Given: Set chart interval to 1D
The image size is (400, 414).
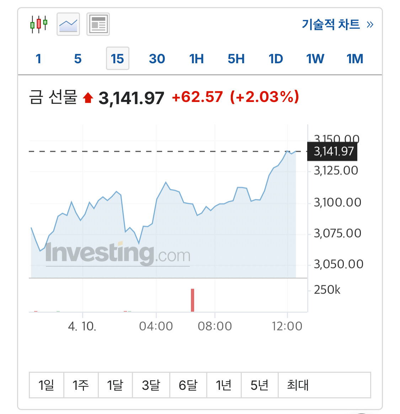Looking at the screenshot, I should coord(276,59).
